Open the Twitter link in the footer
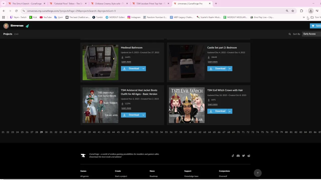 tap(243, 156)
